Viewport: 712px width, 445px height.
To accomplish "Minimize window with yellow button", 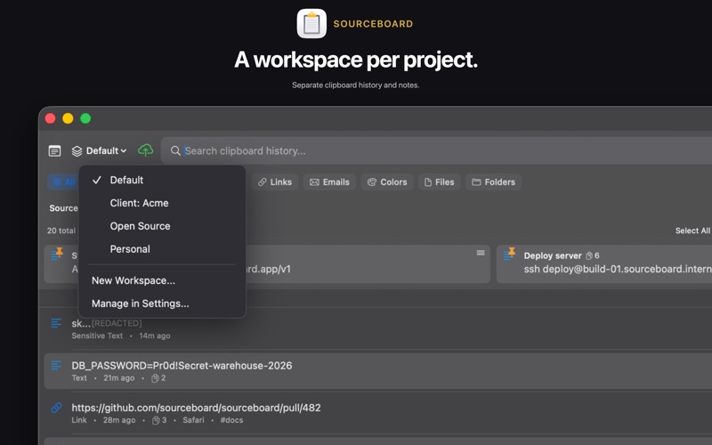I will [x=69, y=118].
